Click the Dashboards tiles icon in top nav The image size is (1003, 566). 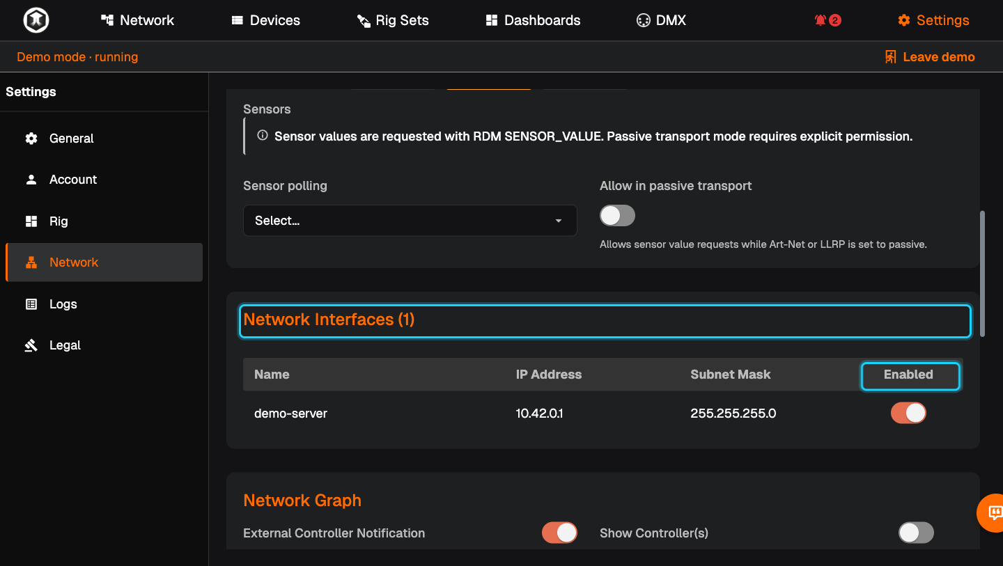pyautogui.click(x=492, y=20)
